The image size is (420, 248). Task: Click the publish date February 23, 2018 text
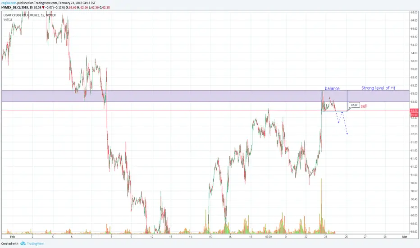(x=70, y=3)
